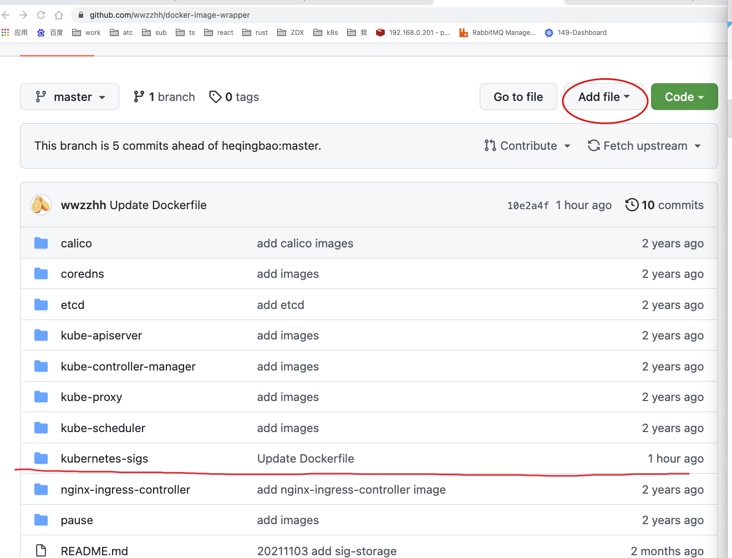Open the README.md file
This screenshot has width=732, height=558.
point(94,551)
